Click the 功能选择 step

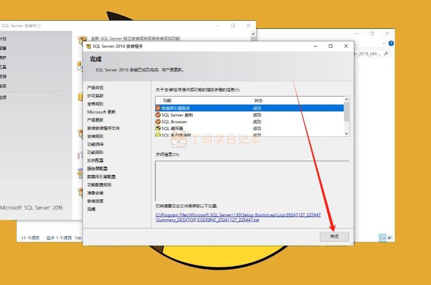coord(95,144)
